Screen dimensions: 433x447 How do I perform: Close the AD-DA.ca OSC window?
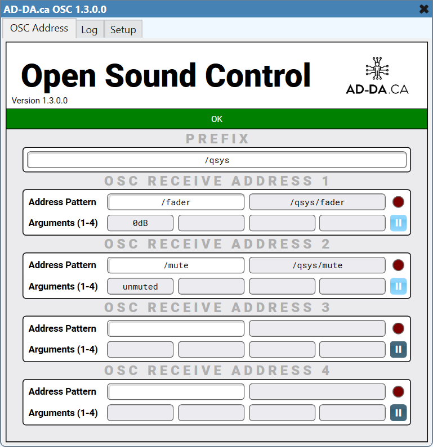tap(423, 9)
